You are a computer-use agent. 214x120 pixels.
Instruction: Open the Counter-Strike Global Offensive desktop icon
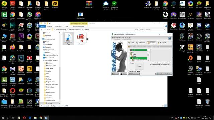tap(191, 49)
